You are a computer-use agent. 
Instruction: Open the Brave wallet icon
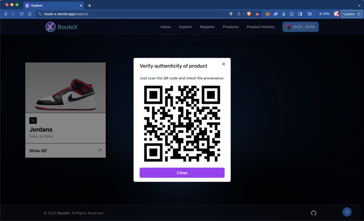click(309, 14)
